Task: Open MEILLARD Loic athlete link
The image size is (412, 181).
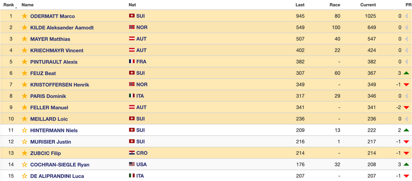Action: click(x=49, y=119)
